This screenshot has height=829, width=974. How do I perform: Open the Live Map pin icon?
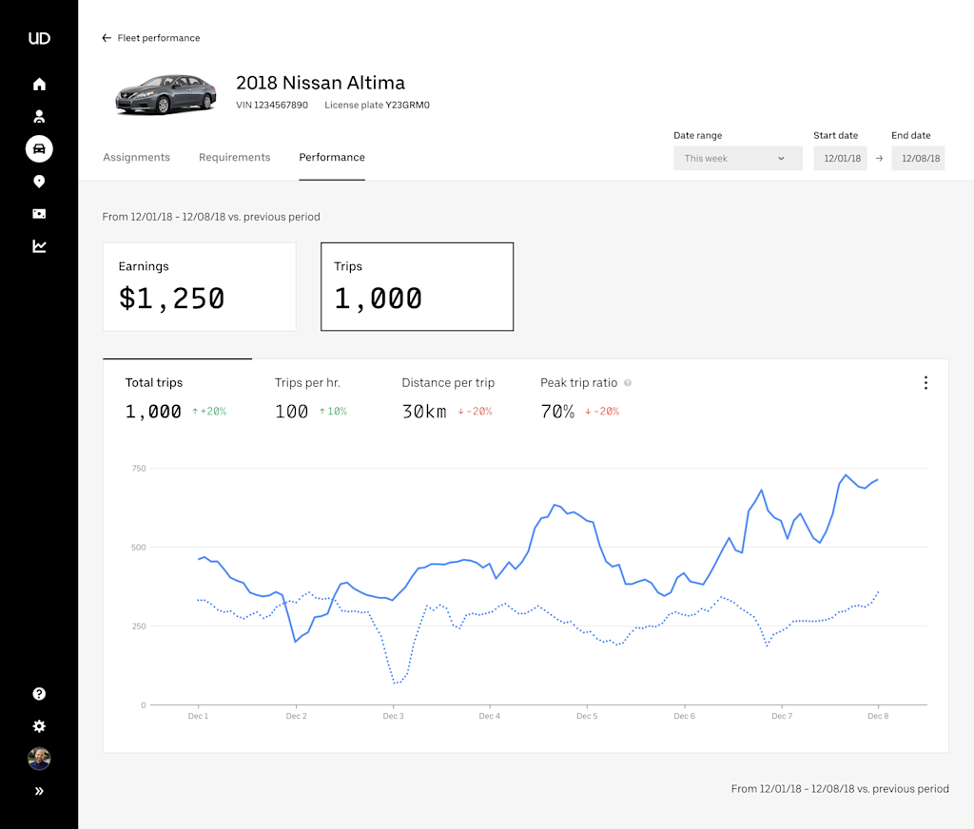(x=38, y=181)
